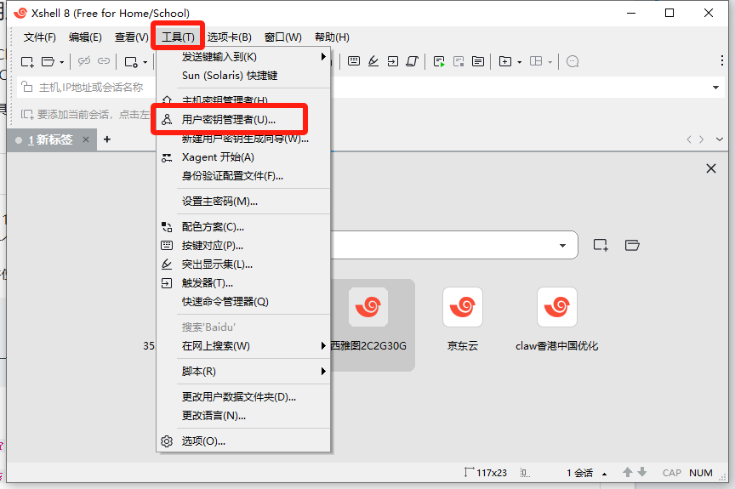
Task: Add a new tab with plus button
Action: [x=107, y=139]
